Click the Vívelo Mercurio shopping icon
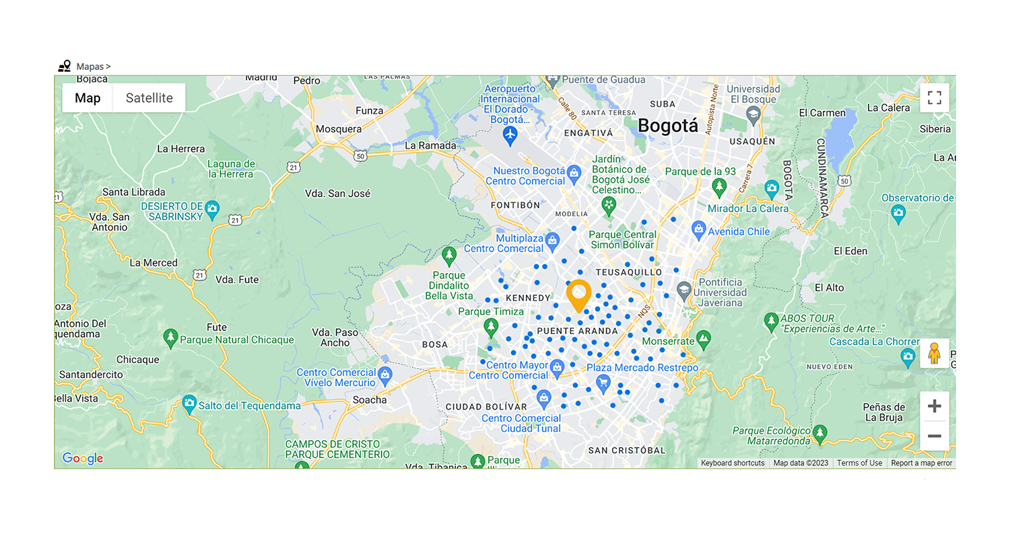 (x=384, y=375)
